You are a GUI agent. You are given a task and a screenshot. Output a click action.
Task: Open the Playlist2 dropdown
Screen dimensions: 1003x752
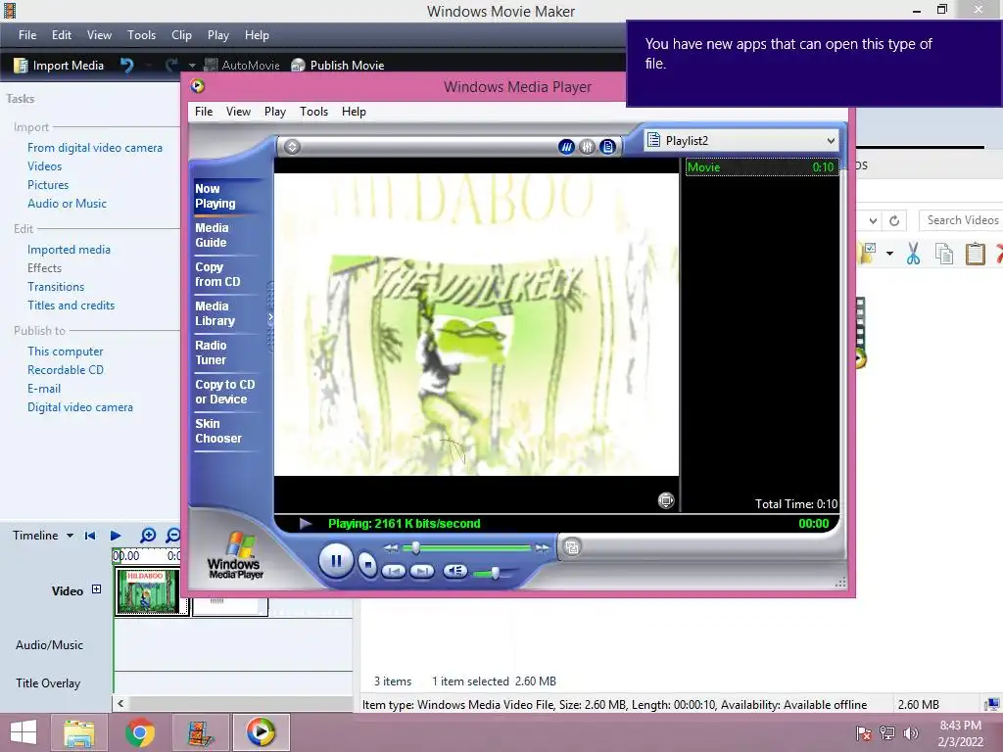(x=831, y=141)
